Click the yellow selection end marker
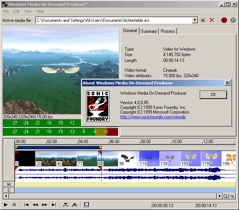 pyautogui.click(x=100, y=147)
